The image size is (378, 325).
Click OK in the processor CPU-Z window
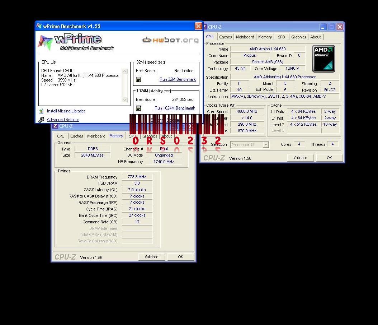[x=329, y=158]
